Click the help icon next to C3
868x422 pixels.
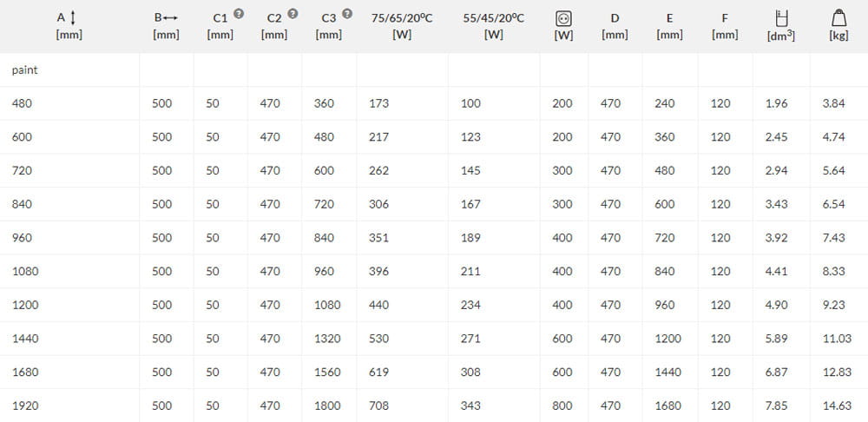tap(347, 15)
